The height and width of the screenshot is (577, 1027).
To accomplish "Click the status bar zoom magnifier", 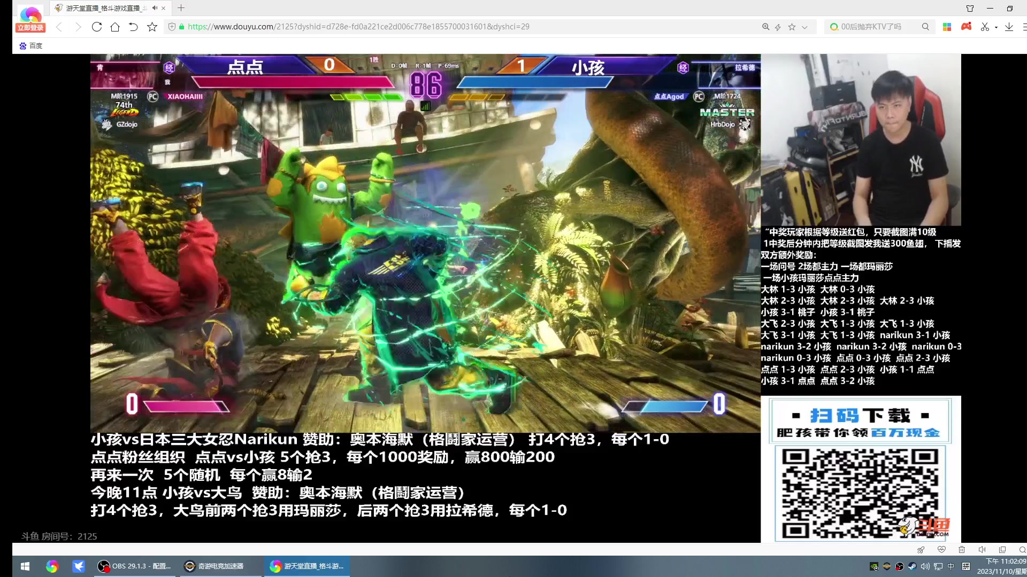I will [x=1022, y=550].
